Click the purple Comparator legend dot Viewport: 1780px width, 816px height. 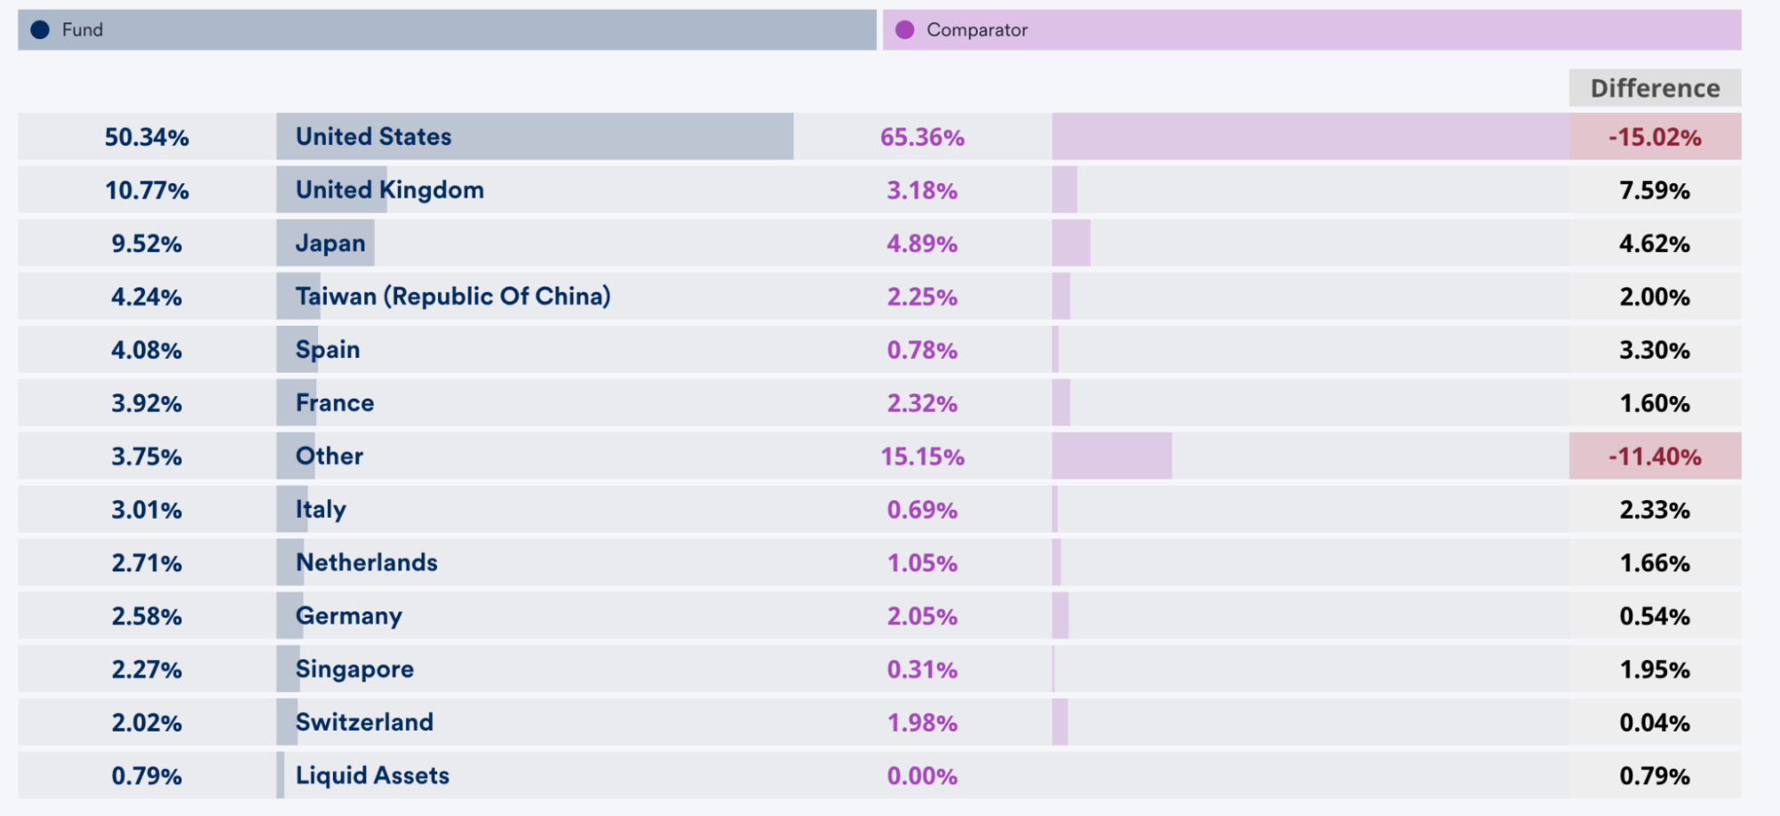point(905,30)
